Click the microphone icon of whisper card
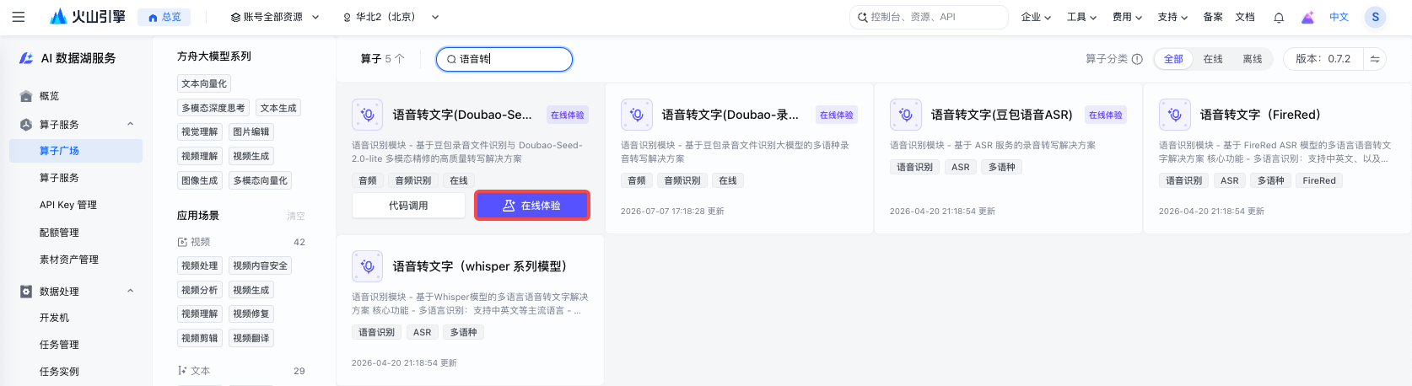 coord(368,266)
